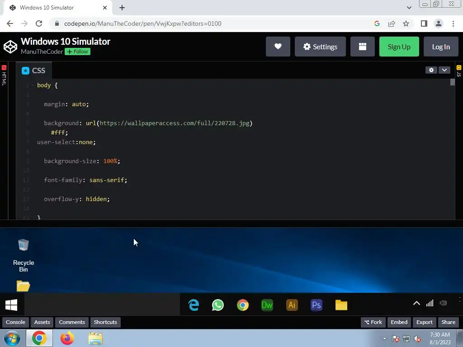The height and width of the screenshot is (347, 463).
Task: Open the Console panel
Action: coord(15,322)
